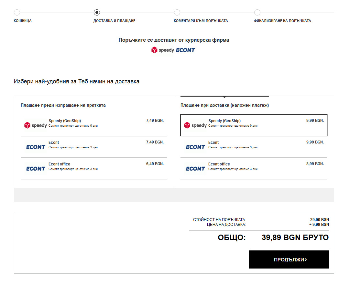Go to the Кошница step circle
Image resolution: width=349 pixels, height=285 pixels.
point(17,13)
